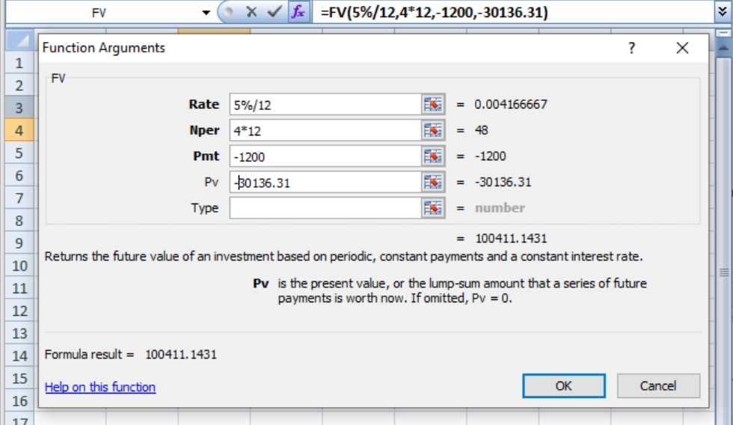
Task: Click inside the Rate input field
Action: [325, 104]
